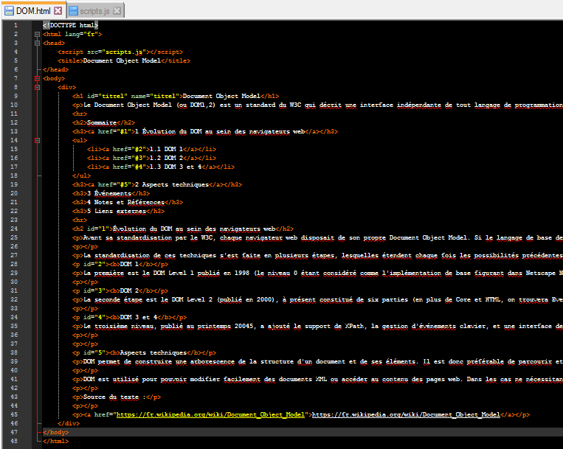Screen dimensions: 563x449
Task: Click the closing html tag on line 48
Action: click(x=55, y=441)
